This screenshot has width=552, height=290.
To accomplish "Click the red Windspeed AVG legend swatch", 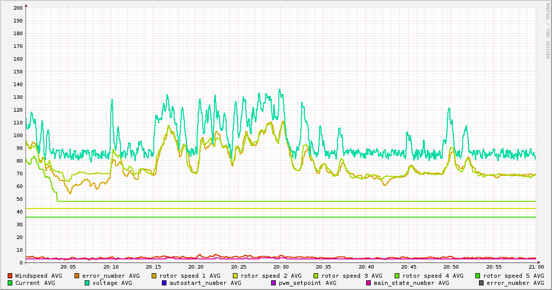I will pyautogui.click(x=10, y=276).
